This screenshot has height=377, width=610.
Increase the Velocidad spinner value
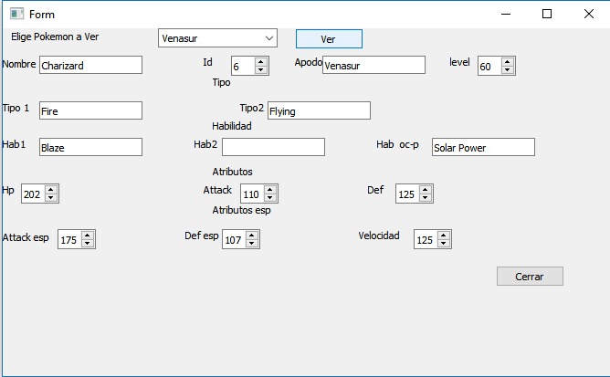tap(444, 236)
